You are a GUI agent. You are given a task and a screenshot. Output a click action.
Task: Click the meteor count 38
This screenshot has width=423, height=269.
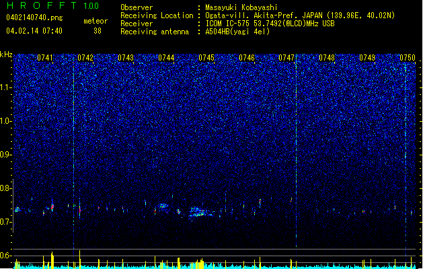98,31
